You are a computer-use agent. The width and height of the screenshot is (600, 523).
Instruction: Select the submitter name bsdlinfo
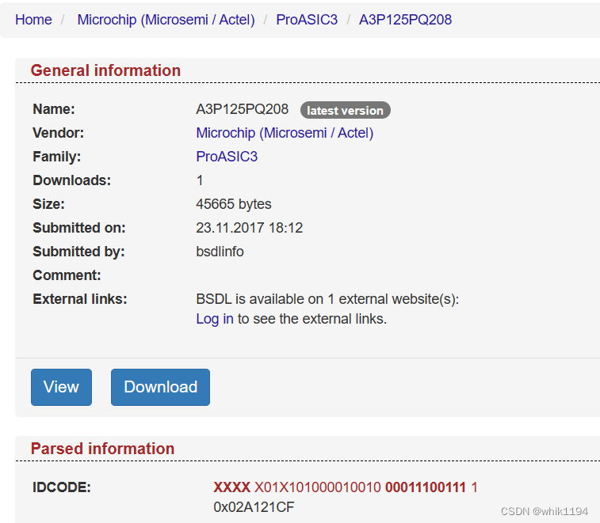pos(220,252)
